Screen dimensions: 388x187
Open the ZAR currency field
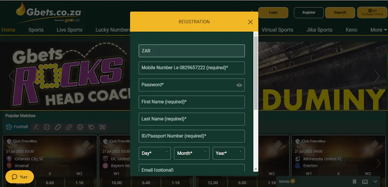[191, 51]
